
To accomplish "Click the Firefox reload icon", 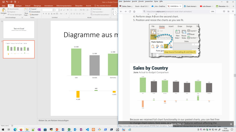I will [x=130, y=11].
